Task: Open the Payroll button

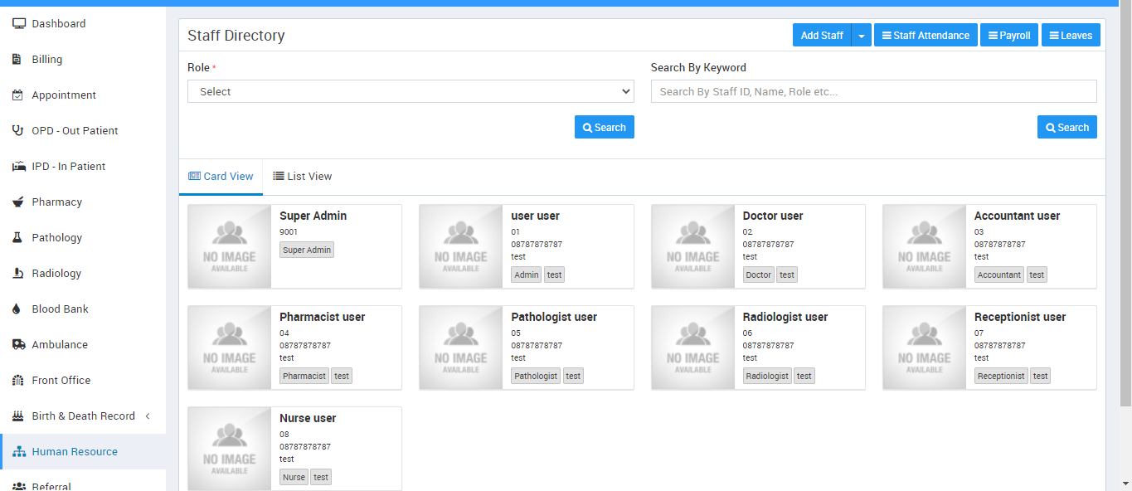Action: (1008, 36)
